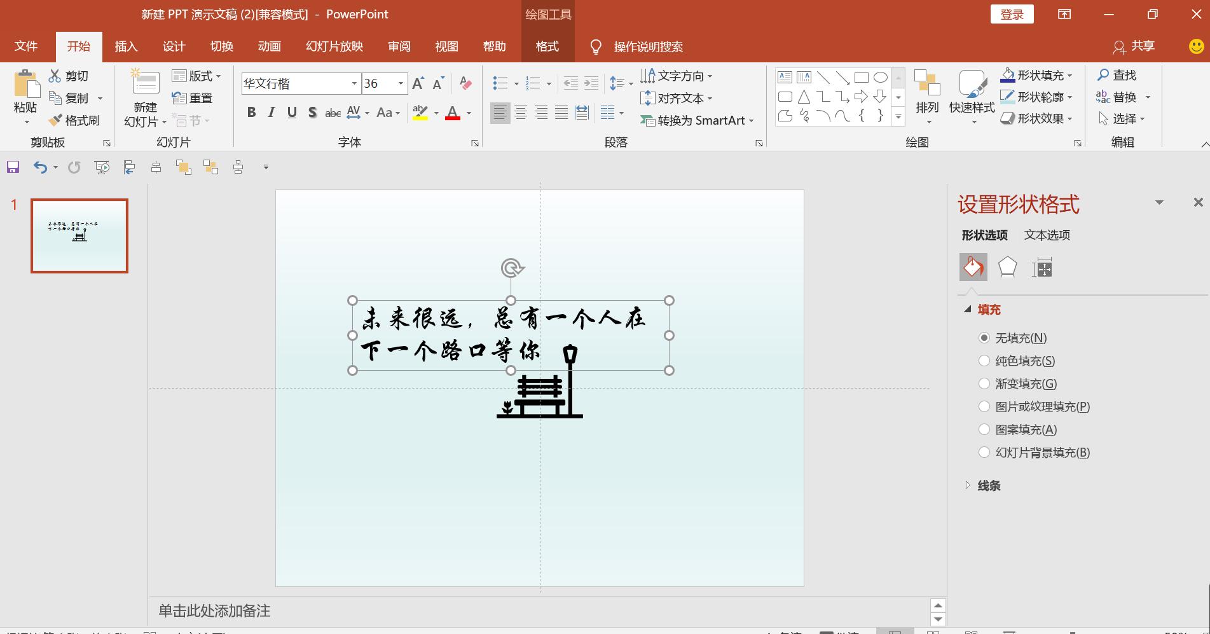Switch to the 格式 ribbon tab

[546, 46]
